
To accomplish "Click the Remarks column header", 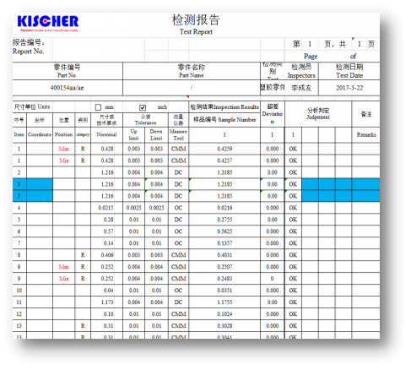I will point(366,134).
